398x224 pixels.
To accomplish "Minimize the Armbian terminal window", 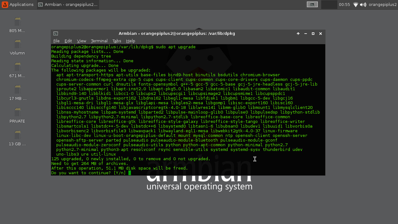I will click(x=306, y=34).
